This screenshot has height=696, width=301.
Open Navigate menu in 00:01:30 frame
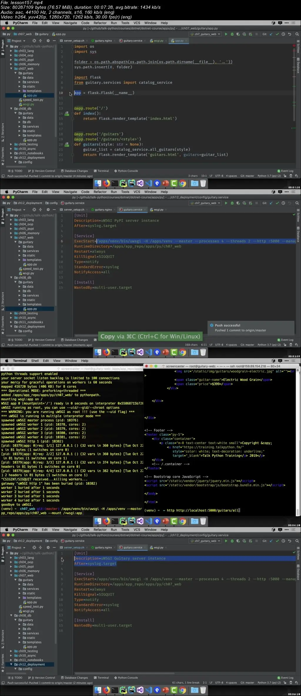(70, 23)
